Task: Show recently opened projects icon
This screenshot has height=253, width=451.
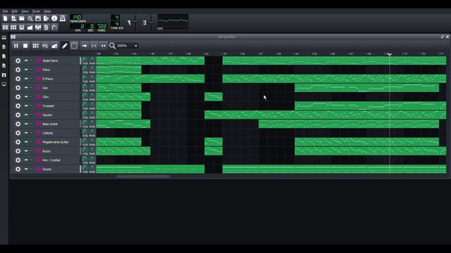Action: point(30,18)
